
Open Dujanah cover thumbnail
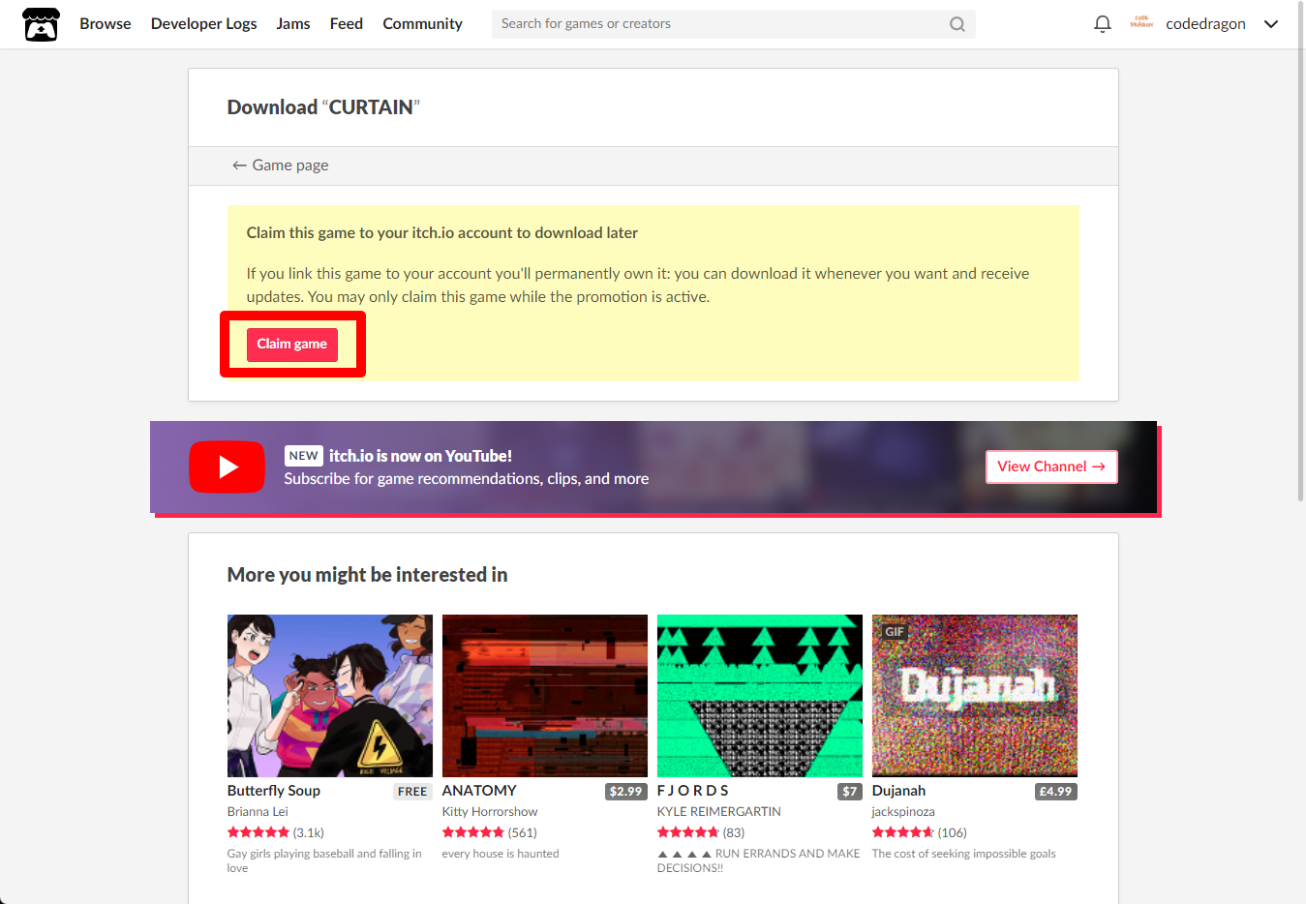click(x=975, y=696)
